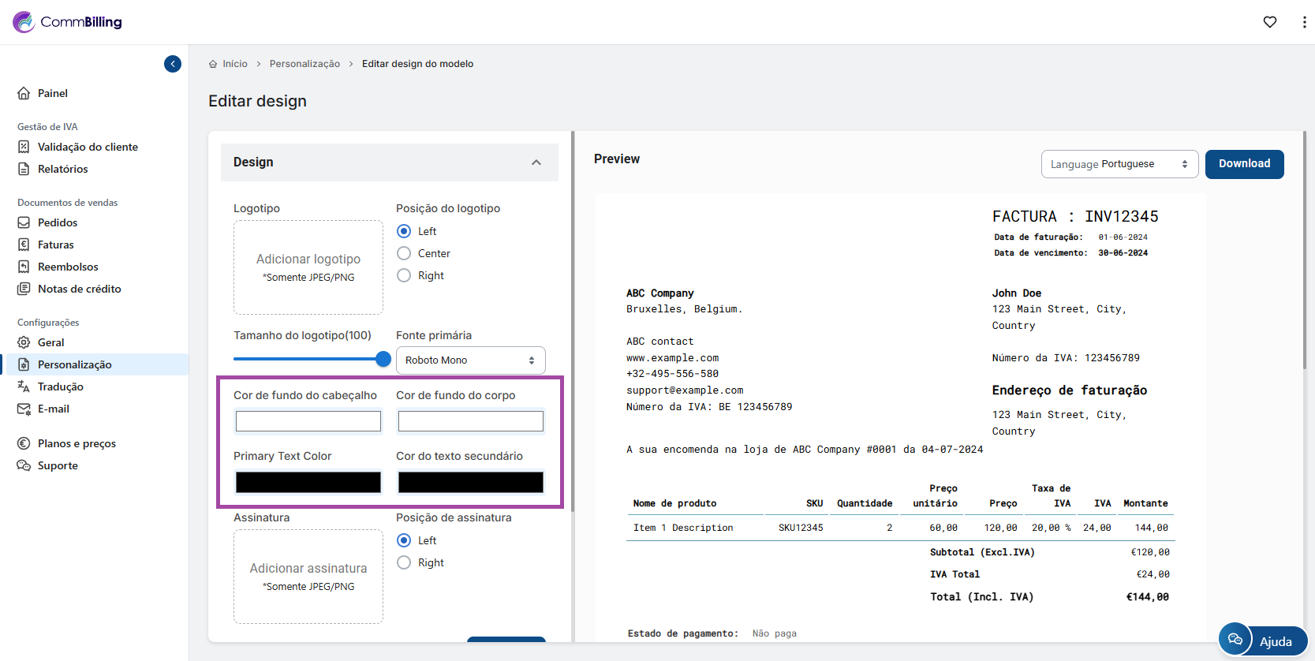Open Relatórios page
Screen dimensions: 1315x661
click(63, 169)
